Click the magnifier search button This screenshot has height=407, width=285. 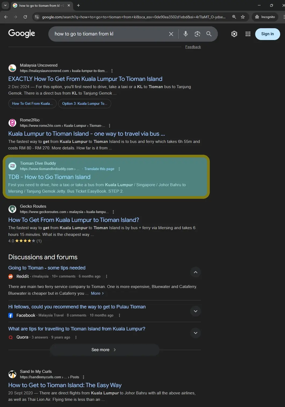tap(209, 34)
